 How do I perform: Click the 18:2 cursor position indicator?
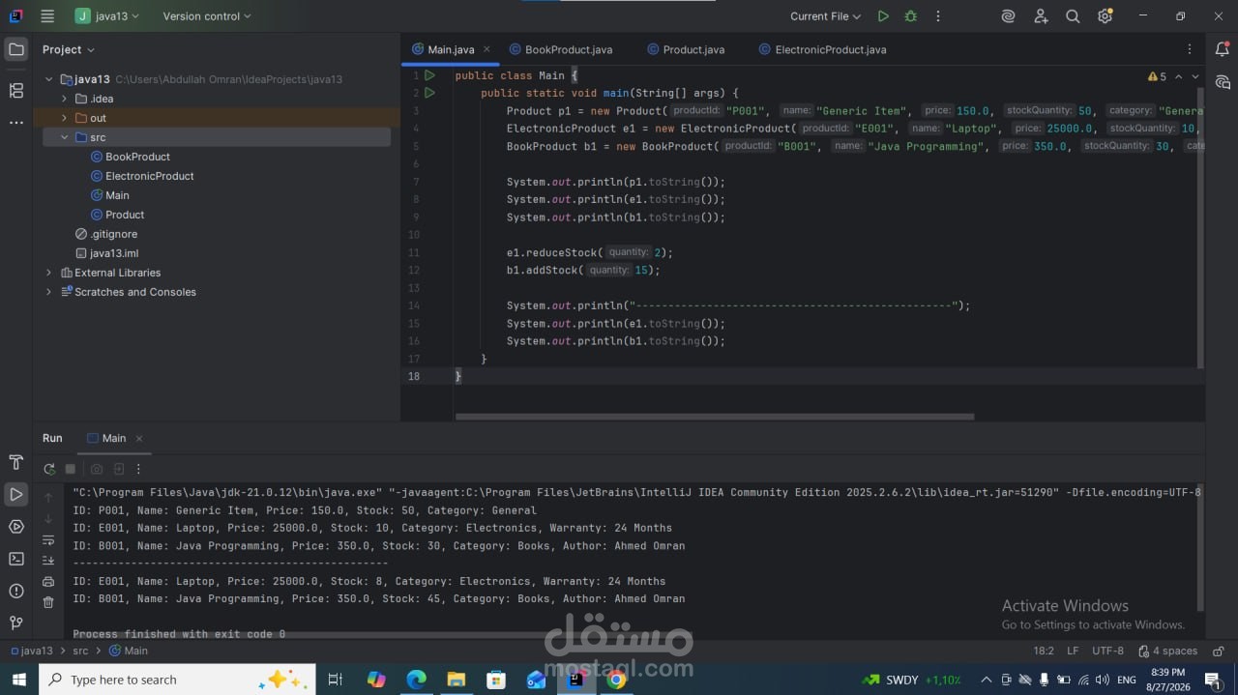1044,651
